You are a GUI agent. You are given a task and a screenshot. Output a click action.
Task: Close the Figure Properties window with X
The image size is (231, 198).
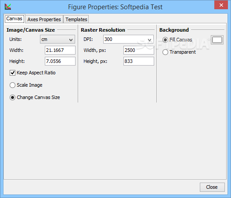221,5
